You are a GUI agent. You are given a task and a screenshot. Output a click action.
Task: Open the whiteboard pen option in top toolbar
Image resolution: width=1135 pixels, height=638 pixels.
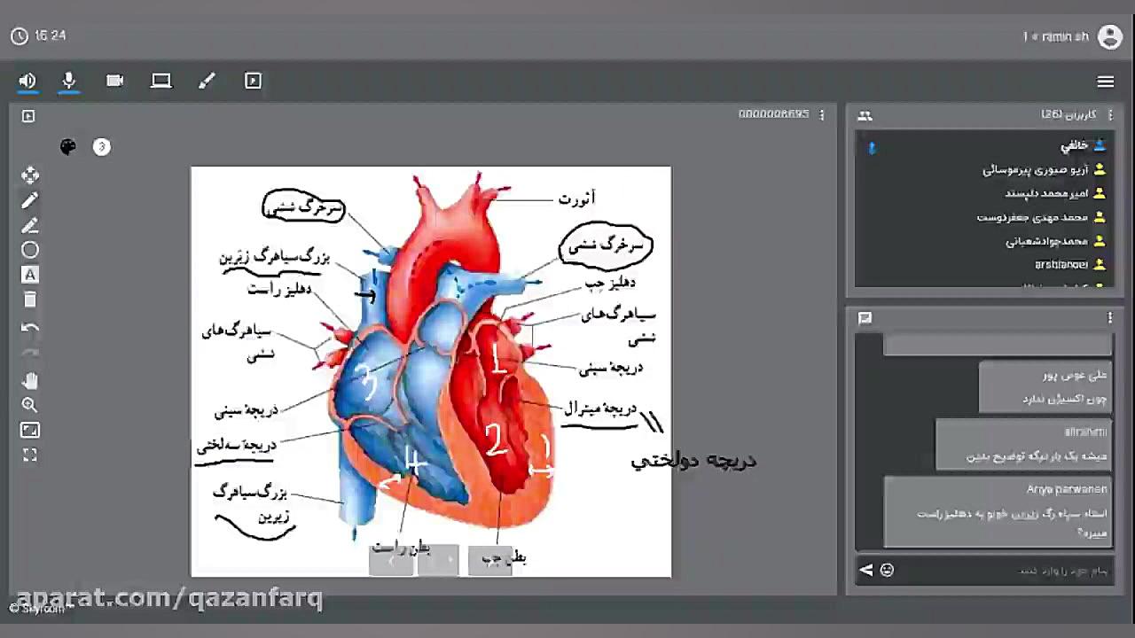click(207, 81)
